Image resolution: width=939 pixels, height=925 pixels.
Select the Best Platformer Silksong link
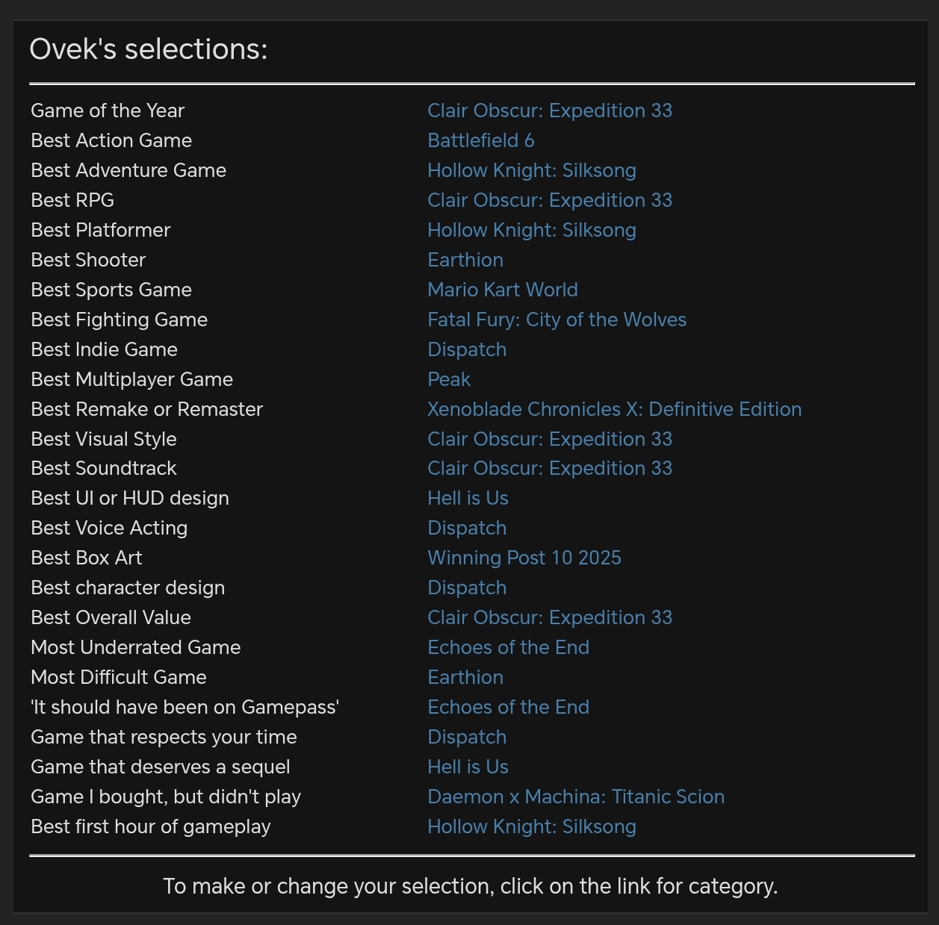pos(531,230)
